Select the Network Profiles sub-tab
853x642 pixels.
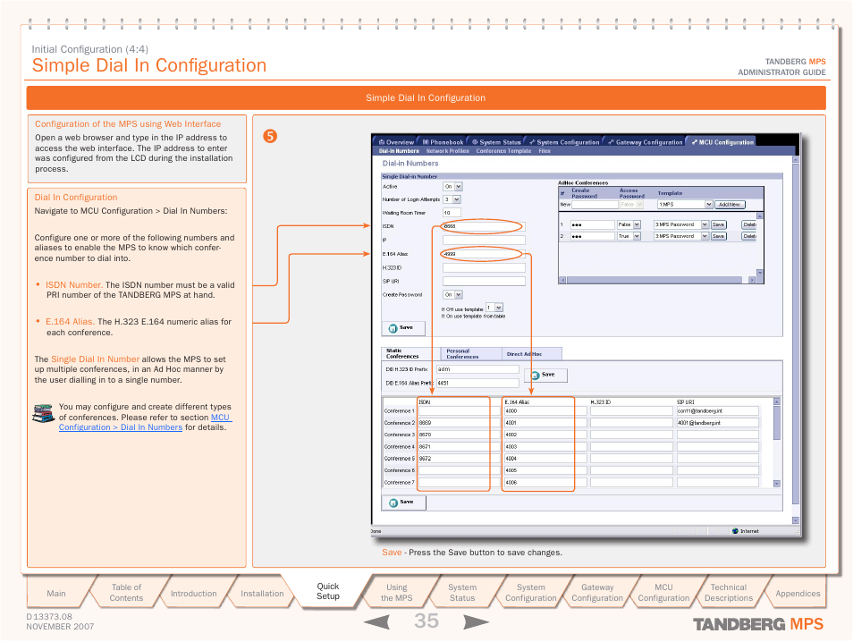click(x=448, y=151)
